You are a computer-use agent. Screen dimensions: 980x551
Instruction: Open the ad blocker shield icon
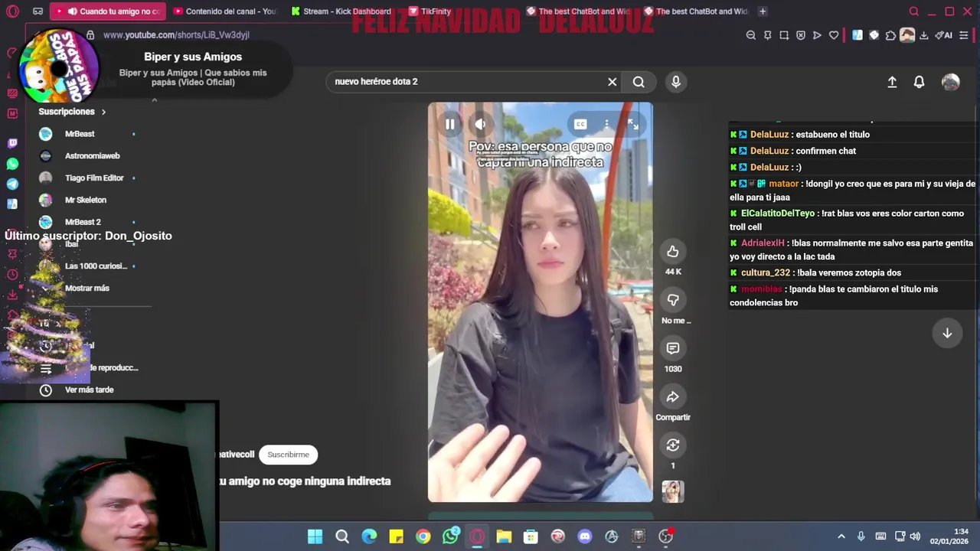click(801, 35)
